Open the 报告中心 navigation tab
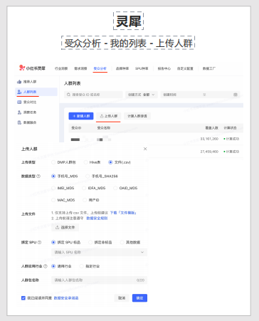259x321 pixels. pyautogui.click(x=164, y=68)
